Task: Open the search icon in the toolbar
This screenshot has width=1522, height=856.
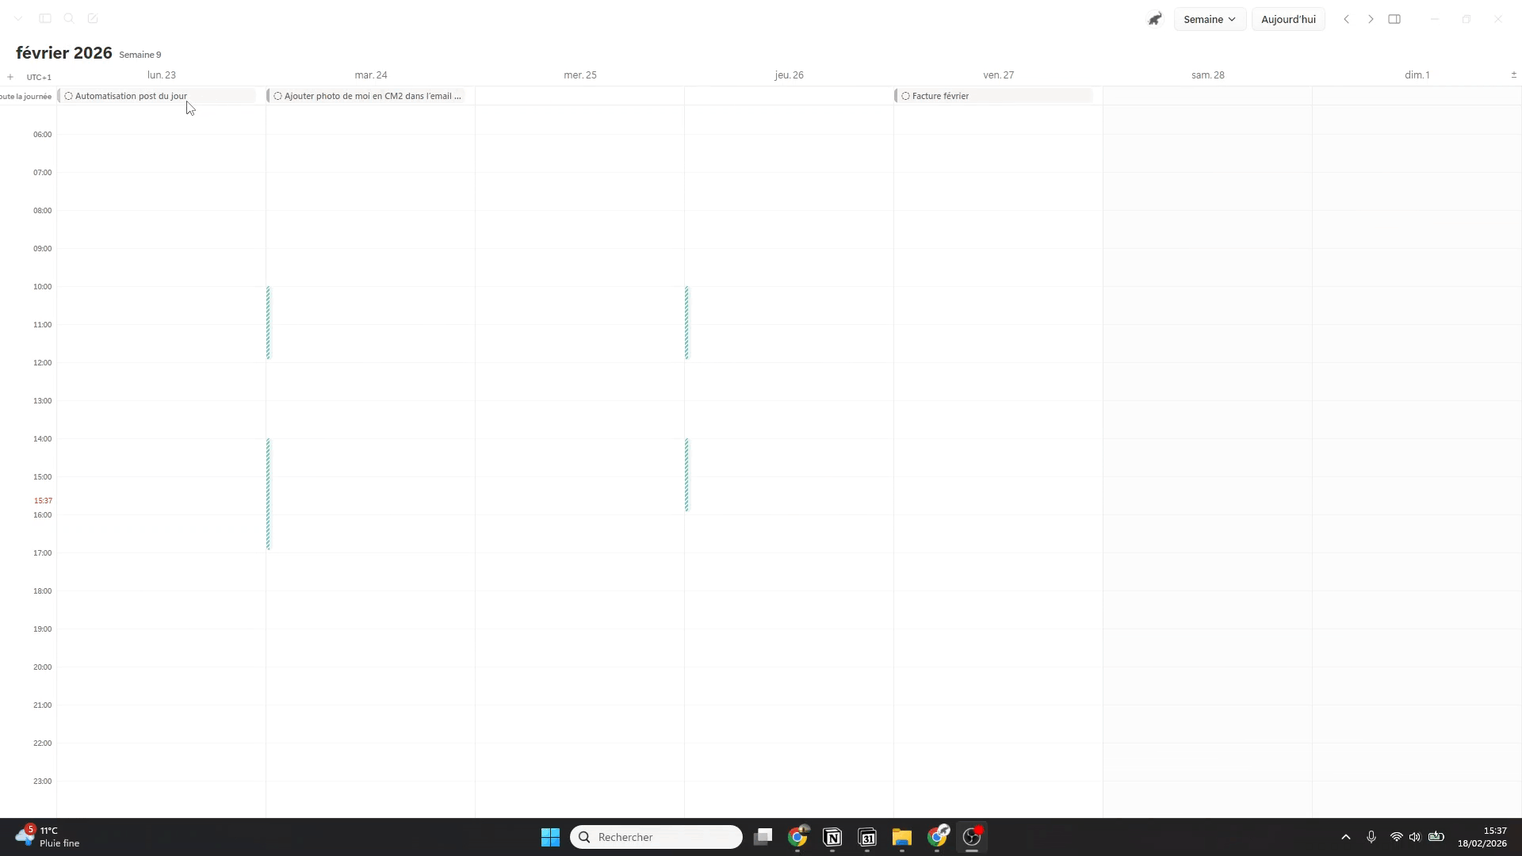Action: 69,18
